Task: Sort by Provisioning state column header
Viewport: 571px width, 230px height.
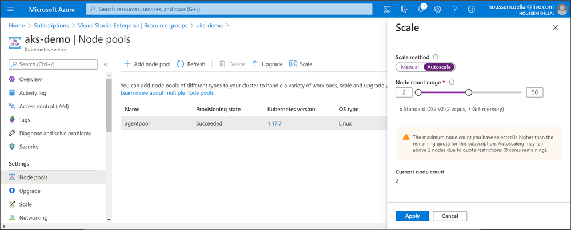Action: tap(218, 110)
